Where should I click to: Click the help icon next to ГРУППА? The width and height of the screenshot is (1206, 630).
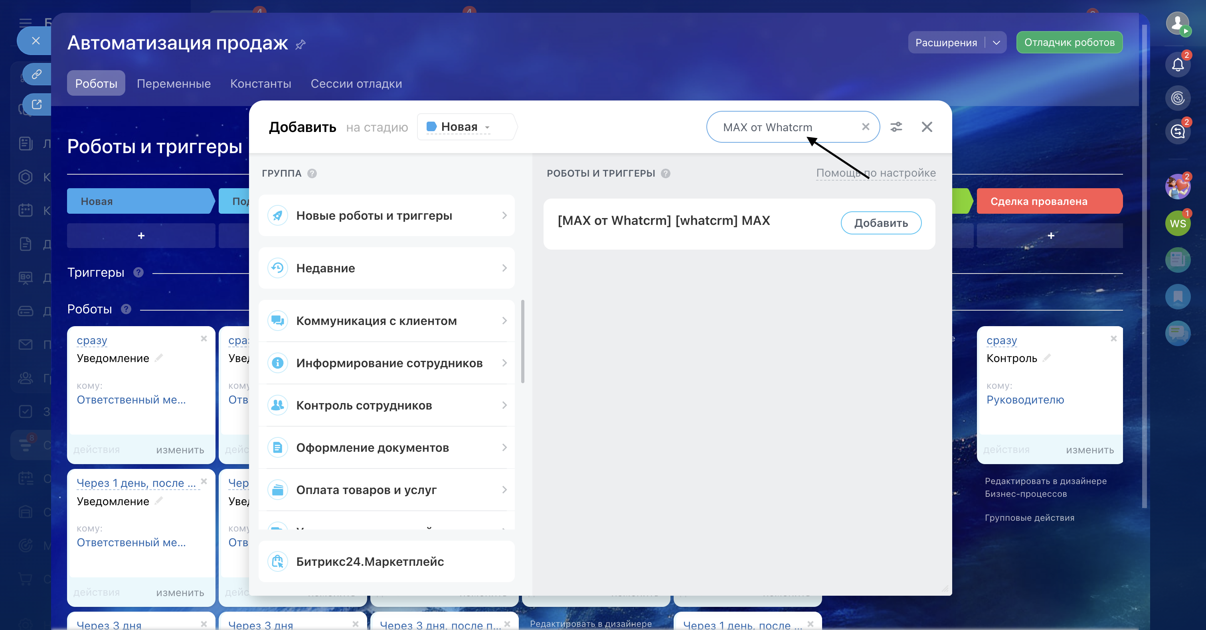312,173
